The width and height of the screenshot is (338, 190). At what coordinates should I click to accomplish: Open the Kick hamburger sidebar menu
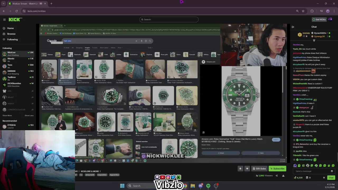4,20
